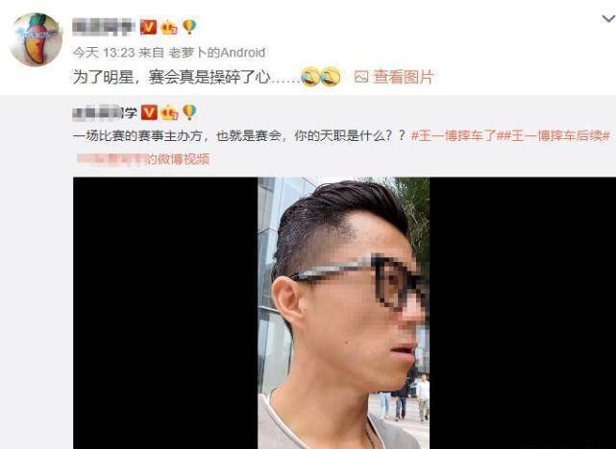The width and height of the screenshot is (616, 449).
Task: Click the reposted author's crown badge
Action: pos(169,113)
